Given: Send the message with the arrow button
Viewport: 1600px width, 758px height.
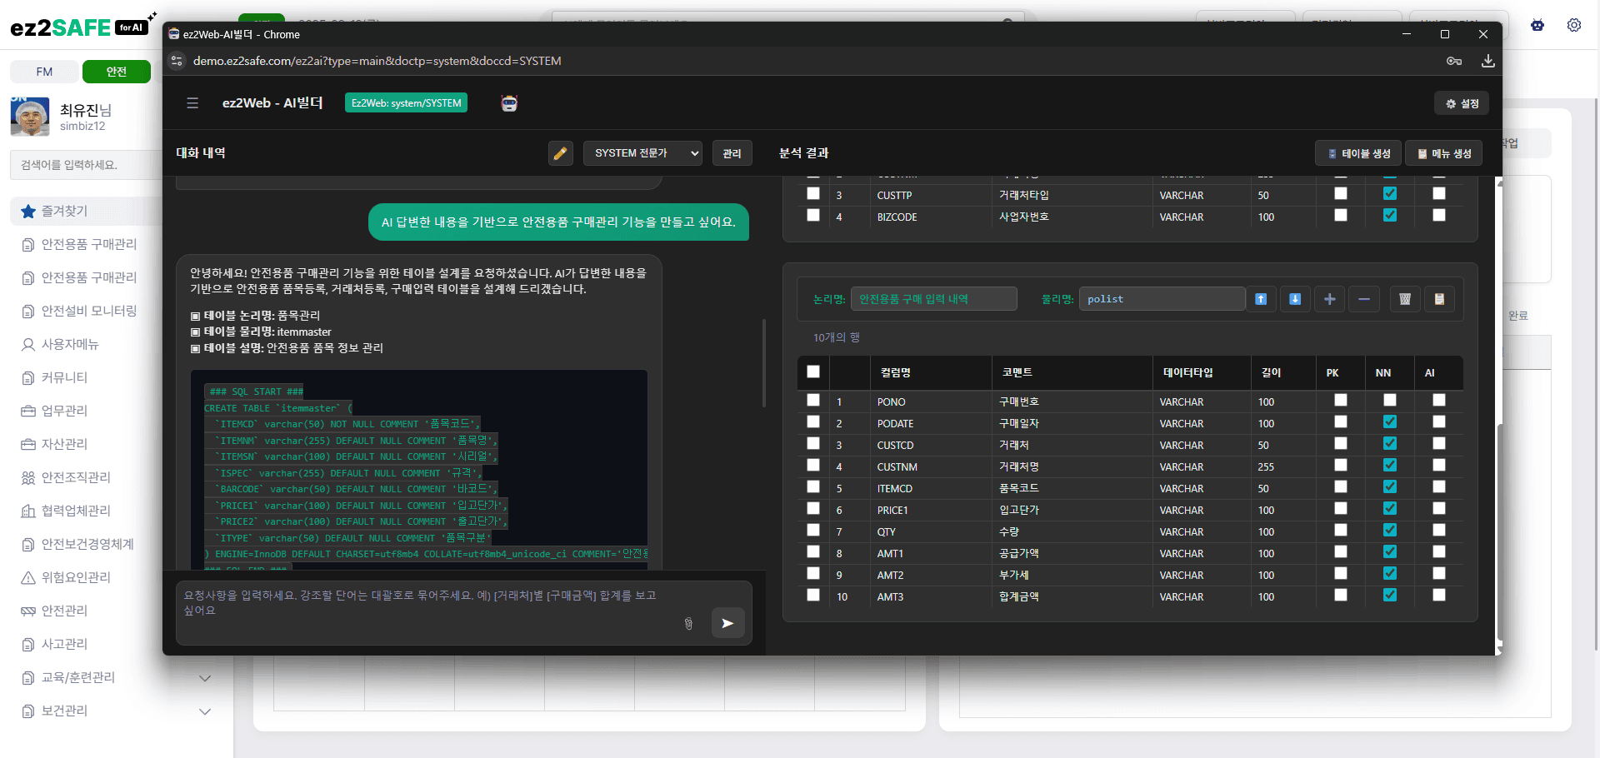Looking at the screenshot, I should (727, 623).
